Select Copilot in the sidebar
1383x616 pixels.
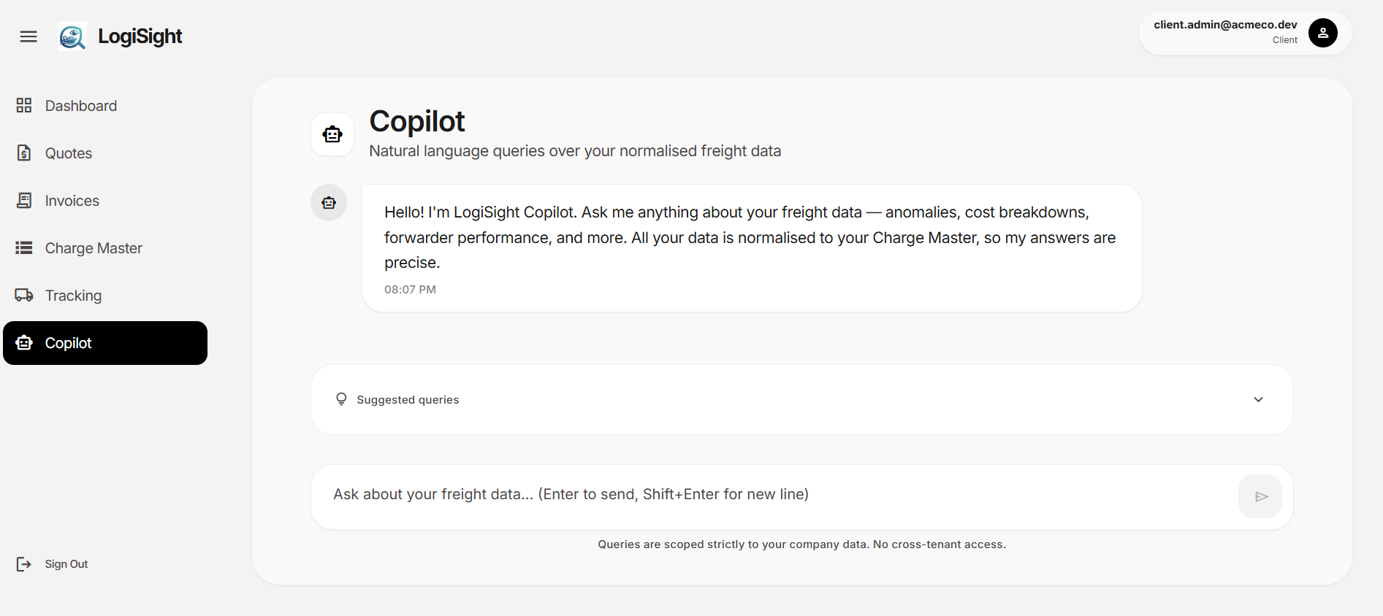[x=105, y=343]
